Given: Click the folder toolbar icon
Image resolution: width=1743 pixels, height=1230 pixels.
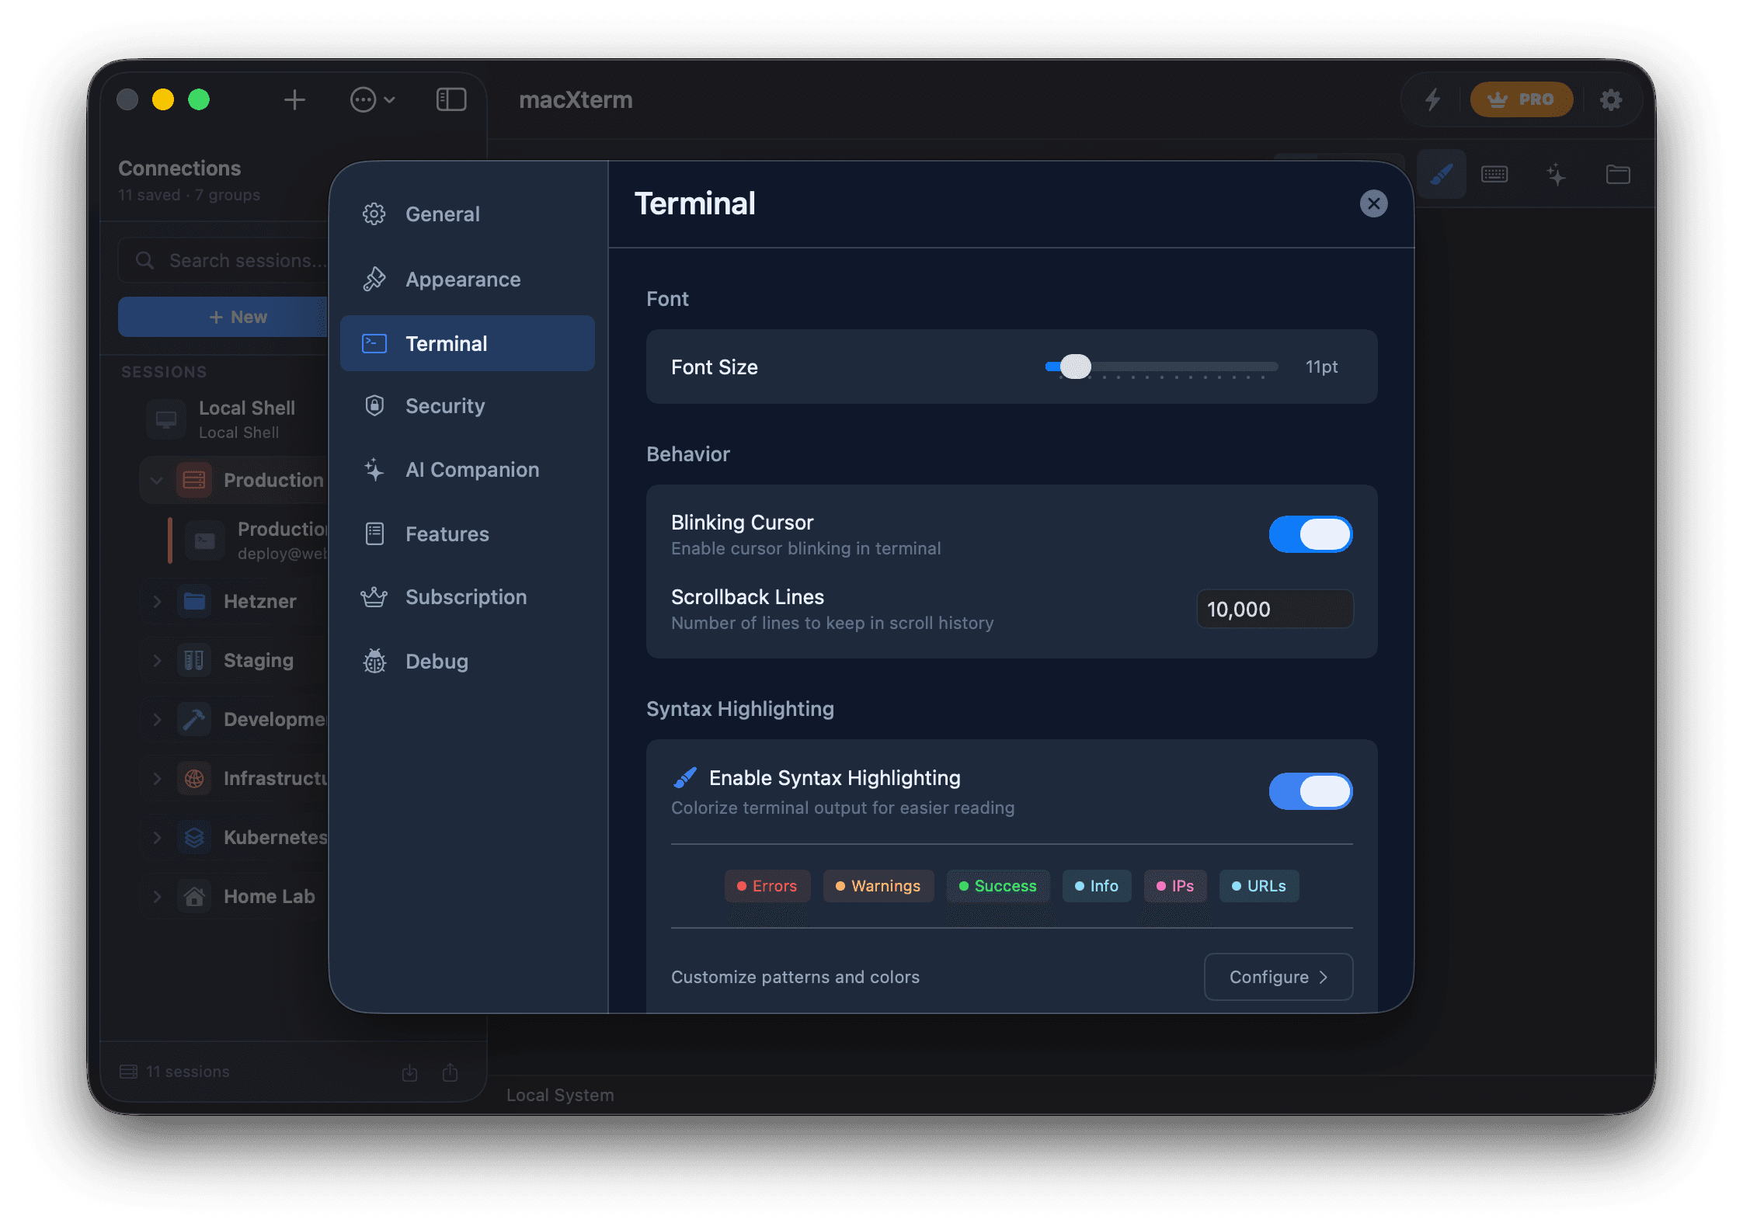Looking at the screenshot, I should pos(1618,174).
